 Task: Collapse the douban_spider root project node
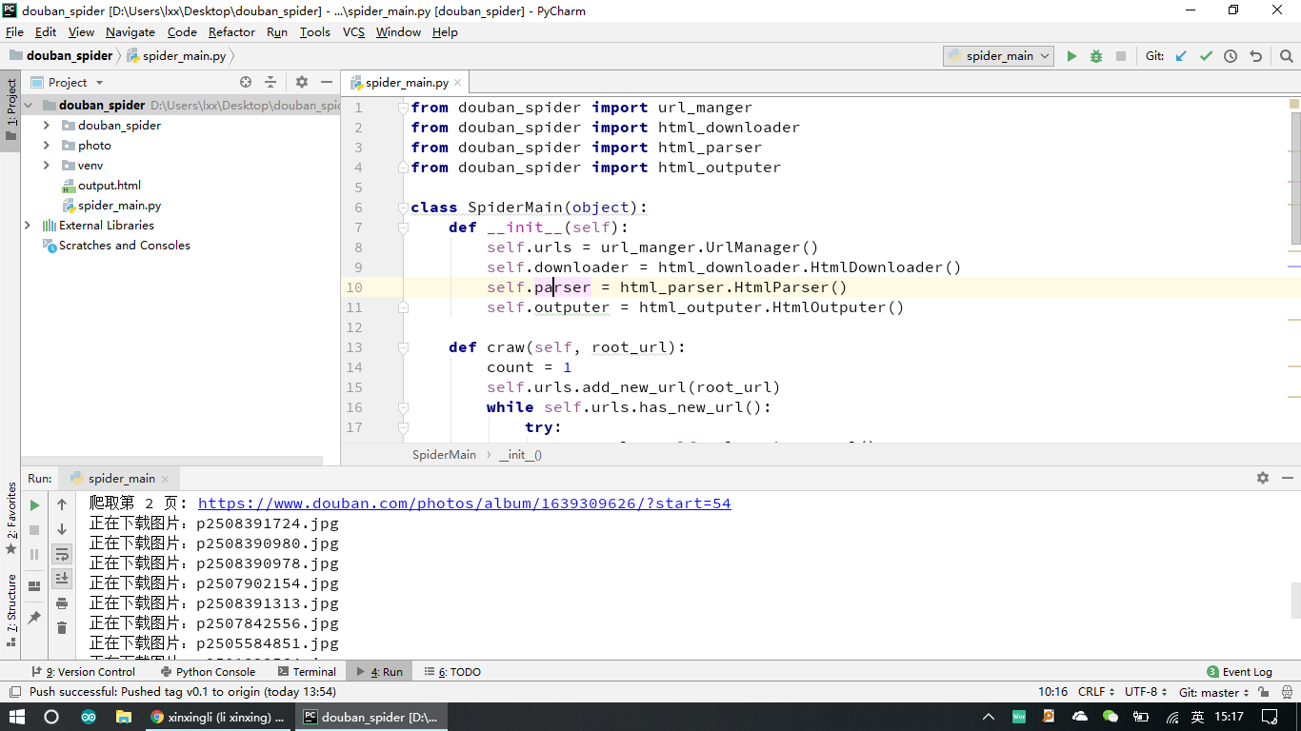click(x=29, y=106)
